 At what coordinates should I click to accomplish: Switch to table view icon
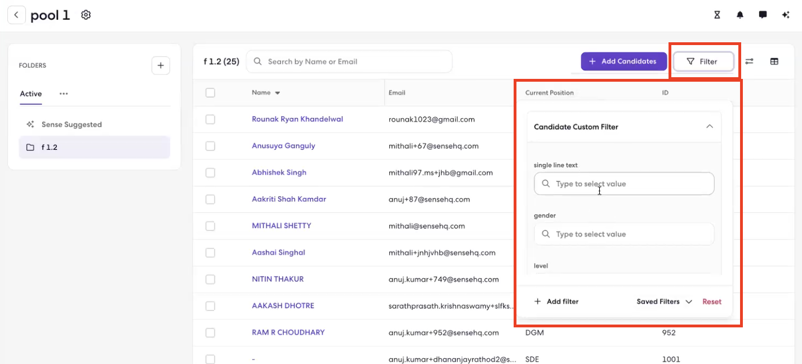[x=774, y=61]
